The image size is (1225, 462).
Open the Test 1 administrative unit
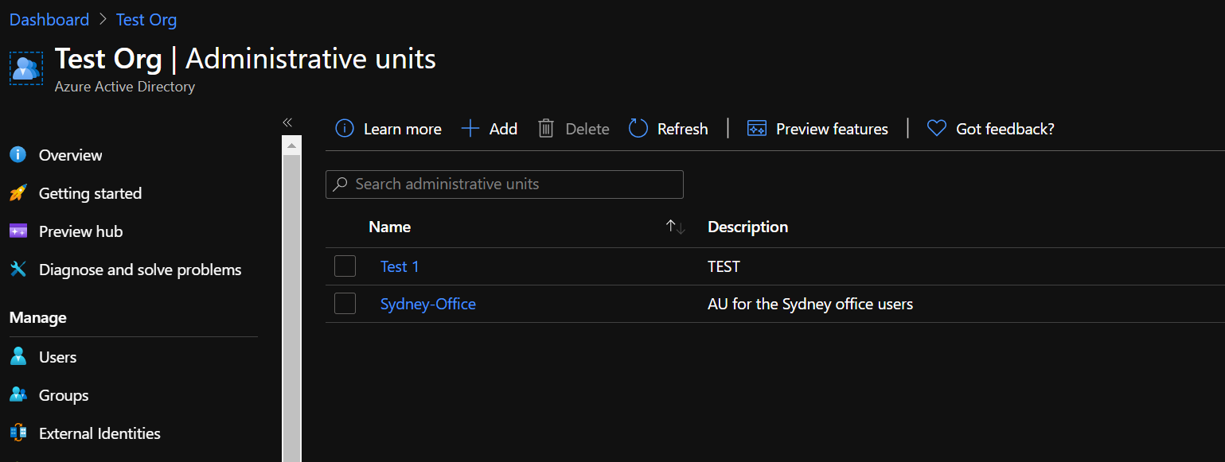click(400, 266)
